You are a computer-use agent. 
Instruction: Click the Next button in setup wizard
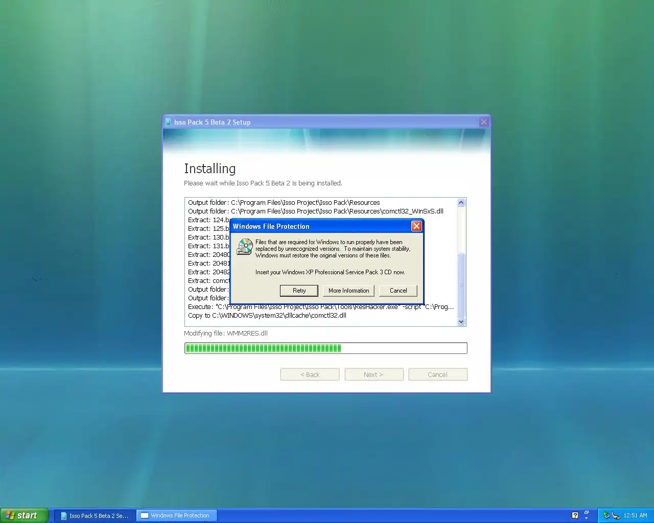point(374,374)
